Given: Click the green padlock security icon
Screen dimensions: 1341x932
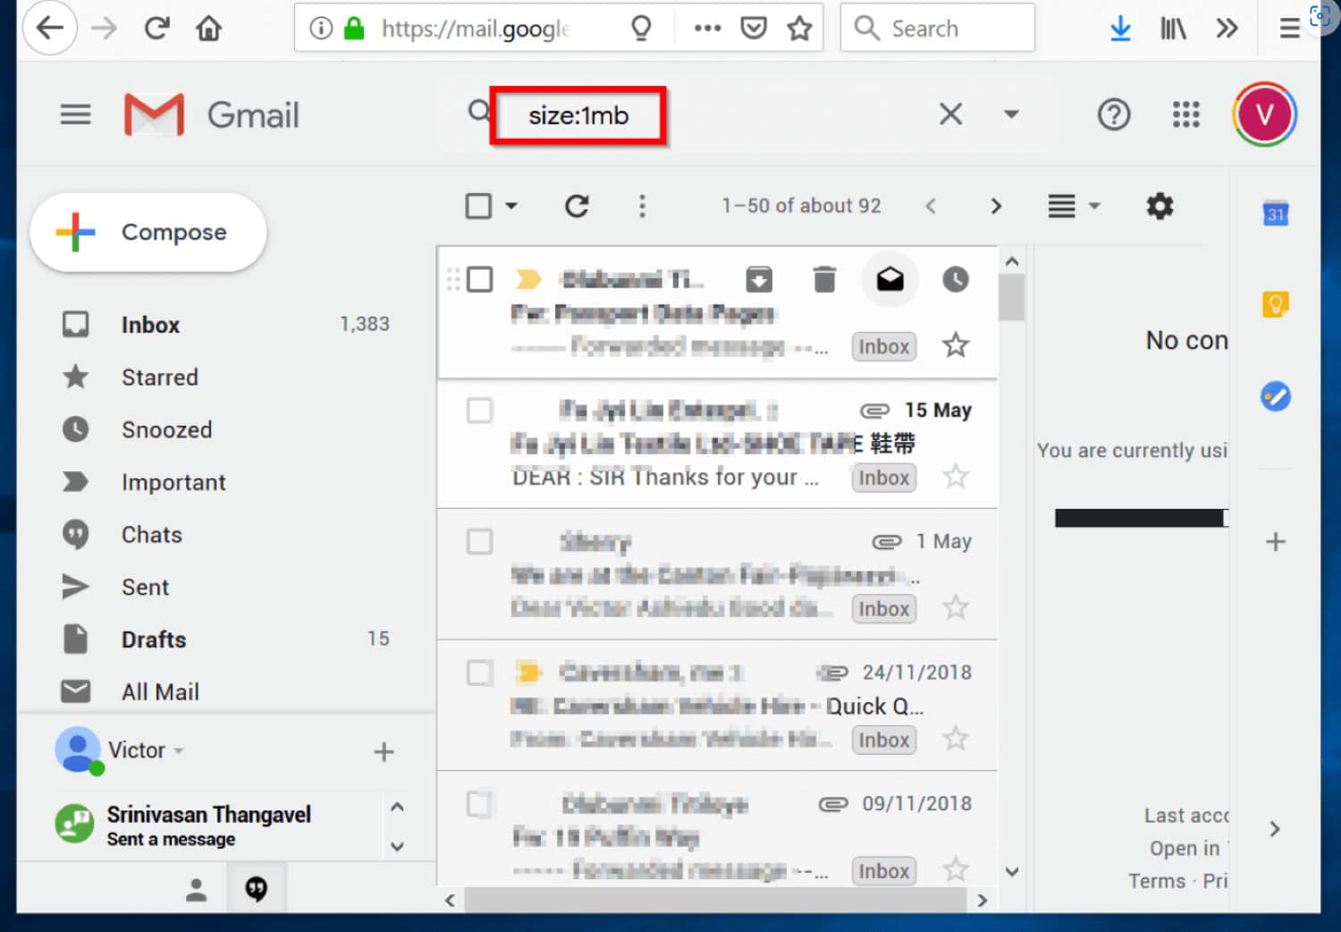Looking at the screenshot, I should [354, 29].
